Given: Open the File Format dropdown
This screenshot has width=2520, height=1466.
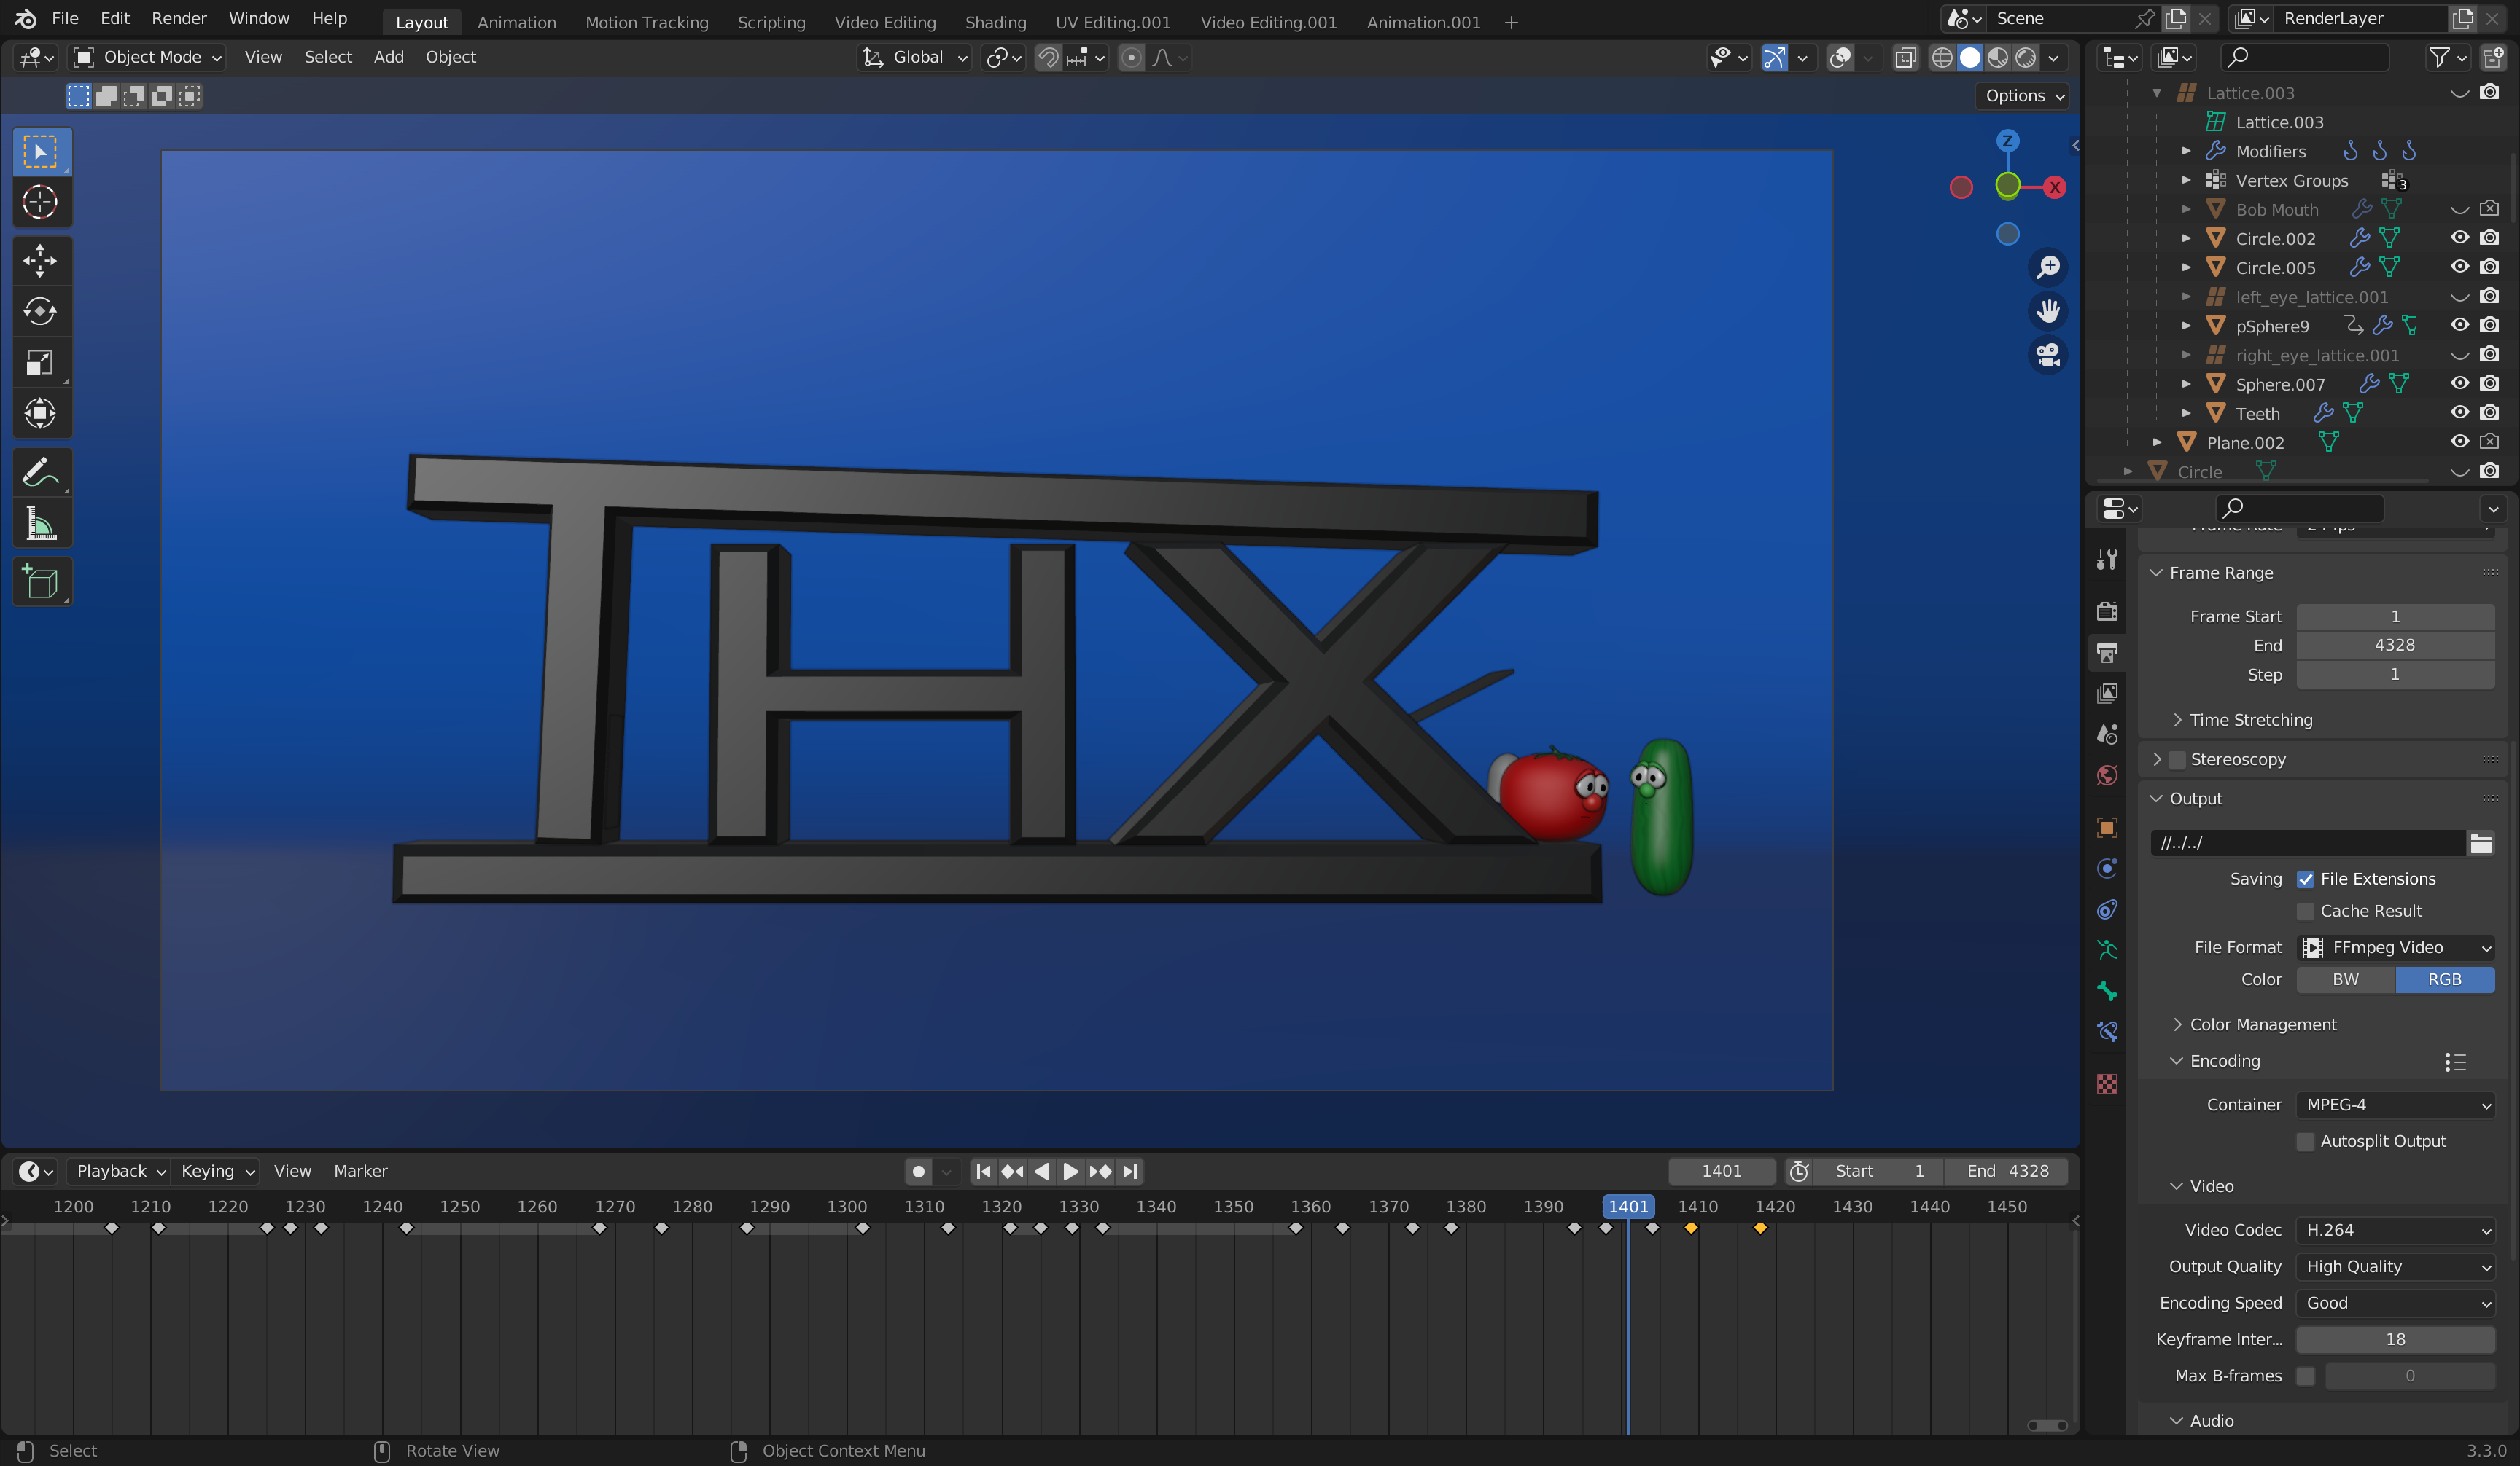Looking at the screenshot, I should [x=2394, y=947].
